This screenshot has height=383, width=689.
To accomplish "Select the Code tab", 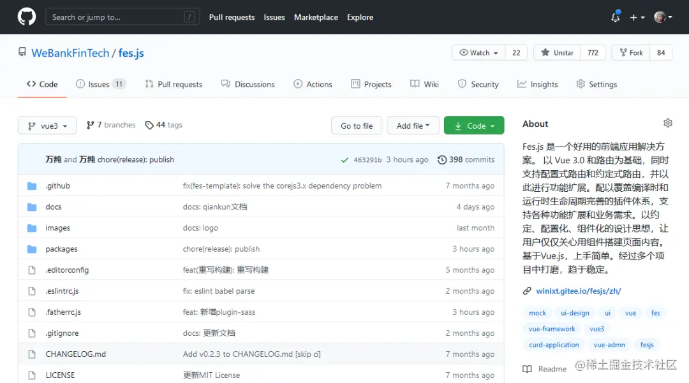I will pyautogui.click(x=42, y=84).
